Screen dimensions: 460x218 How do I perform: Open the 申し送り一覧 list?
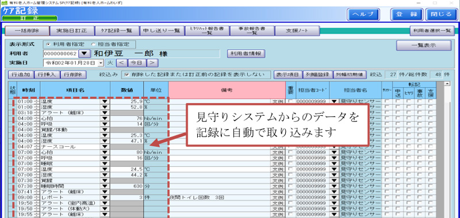162,30
